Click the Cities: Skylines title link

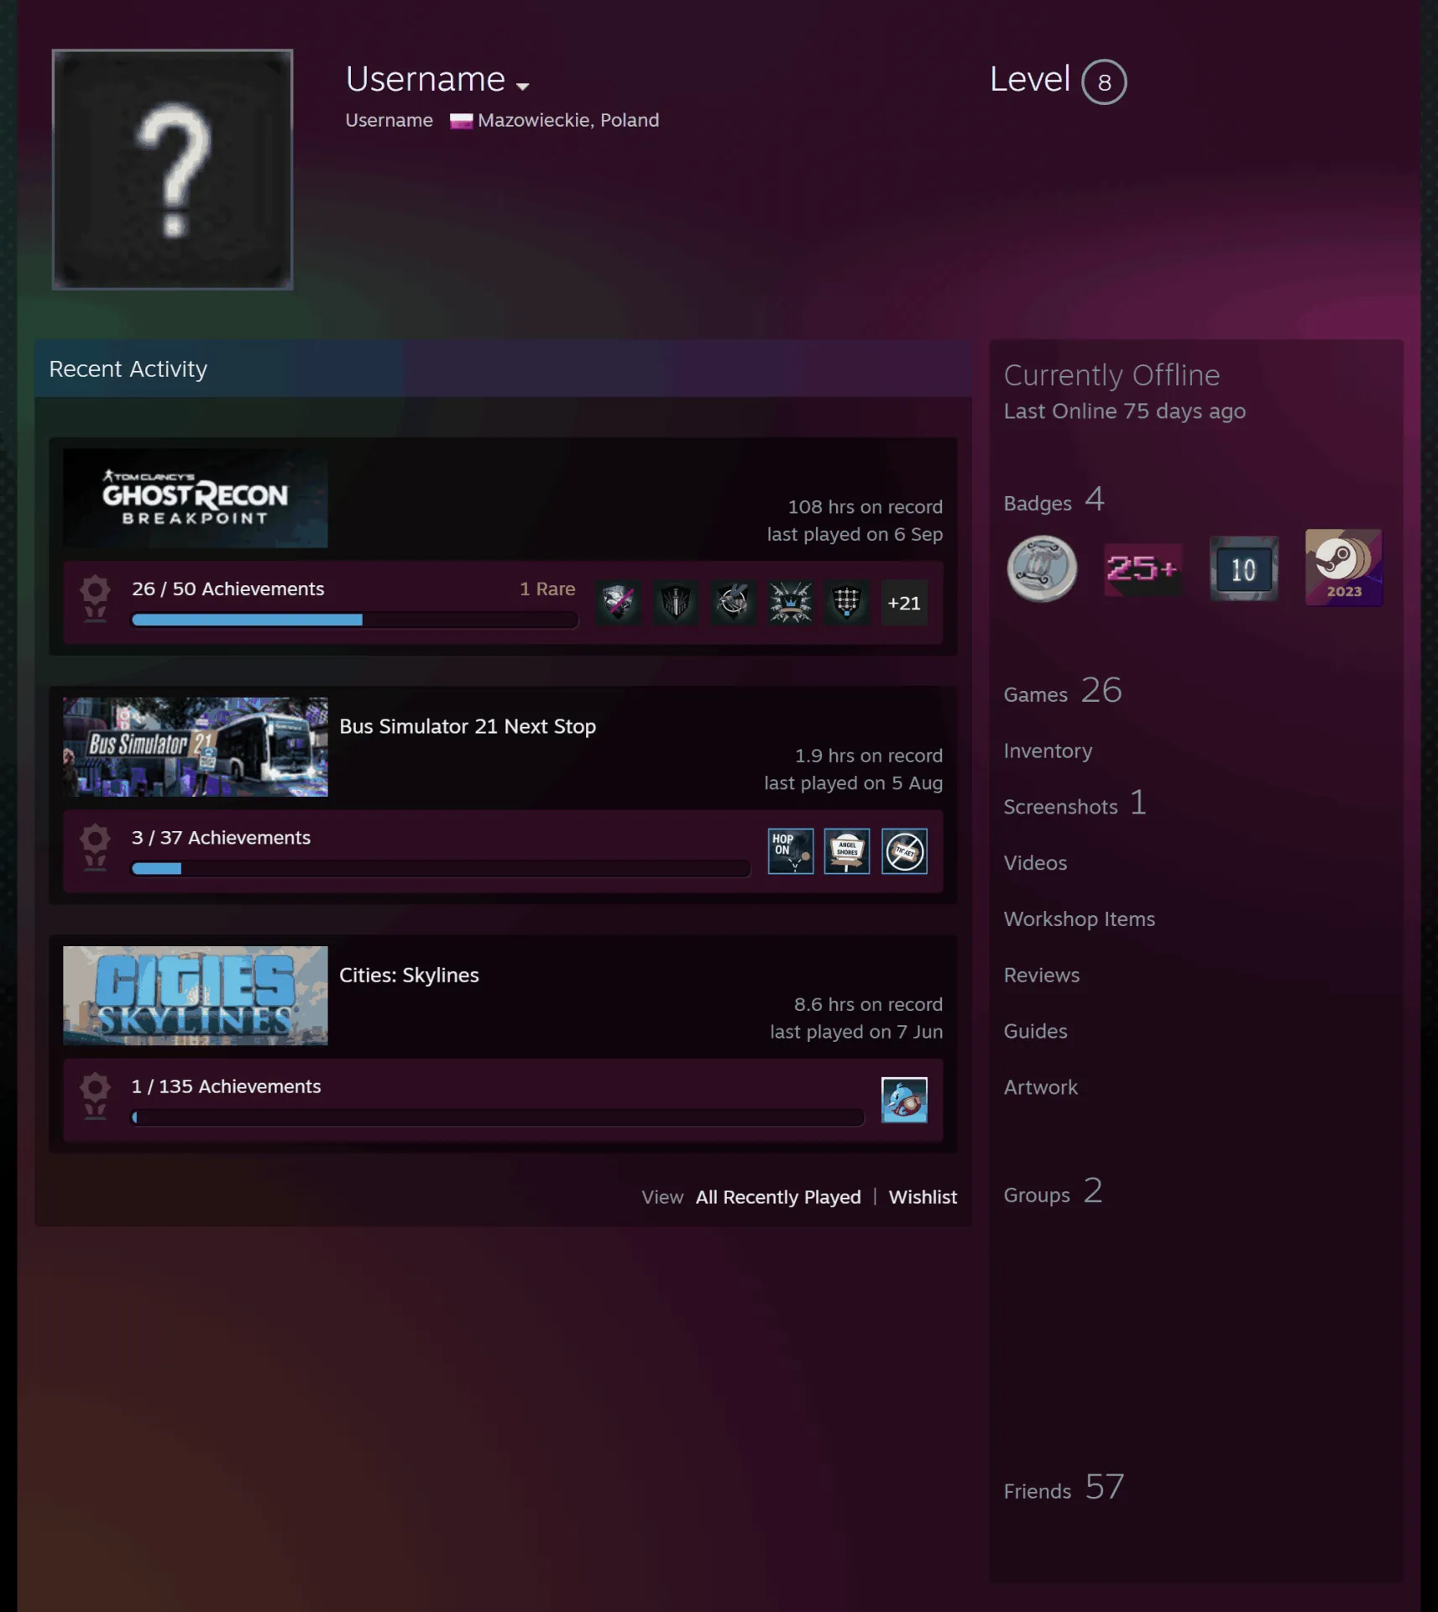tap(409, 975)
